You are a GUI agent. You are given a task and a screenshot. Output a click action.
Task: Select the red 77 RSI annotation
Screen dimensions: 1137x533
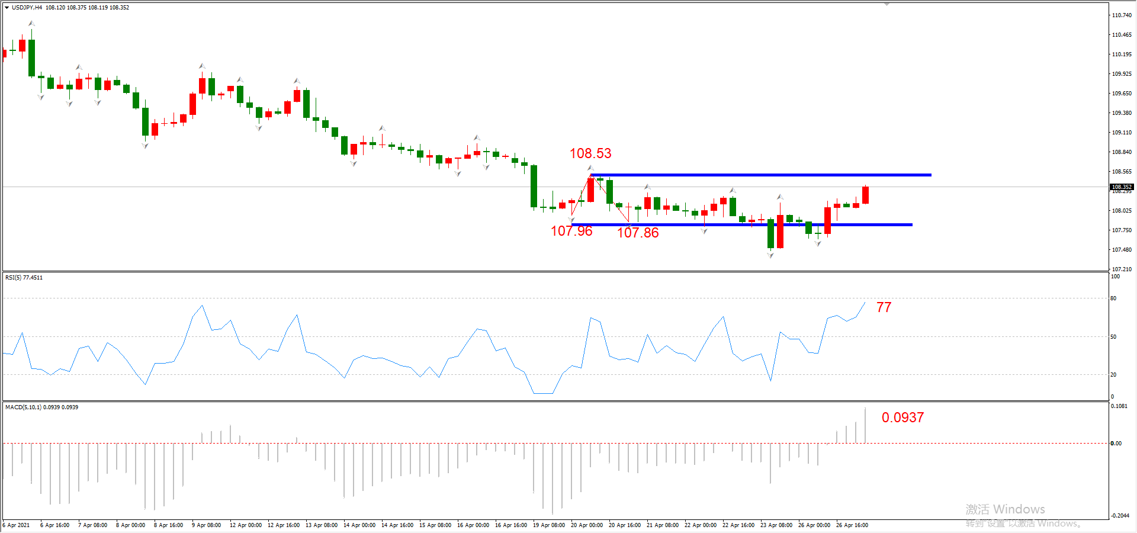coord(884,307)
